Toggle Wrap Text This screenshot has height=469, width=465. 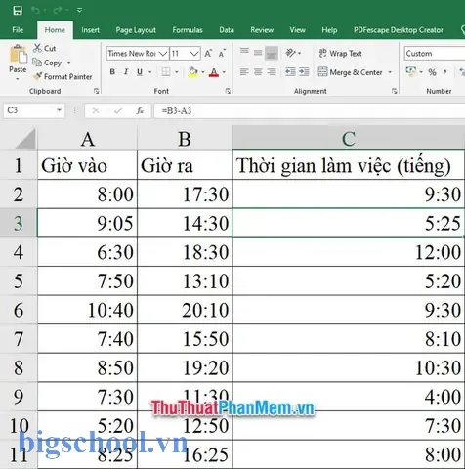[x=340, y=53]
